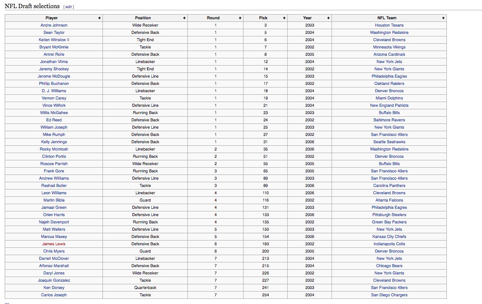The image size is (482, 304).
Task: Open Indianapolis Colts team link
Action: coord(389,244)
